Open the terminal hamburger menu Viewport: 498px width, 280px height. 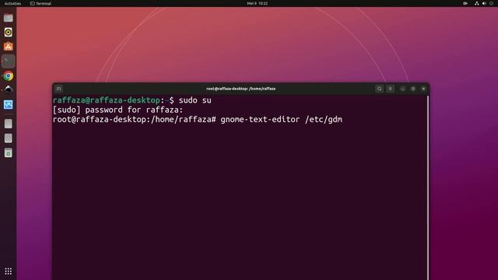click(391, 89)
